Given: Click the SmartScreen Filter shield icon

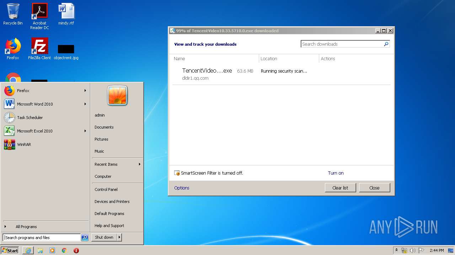Looking at the screenshot, I should 177,173.
